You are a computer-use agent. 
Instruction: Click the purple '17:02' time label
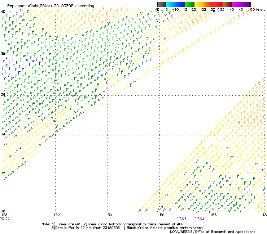click(x=200, y=219)
